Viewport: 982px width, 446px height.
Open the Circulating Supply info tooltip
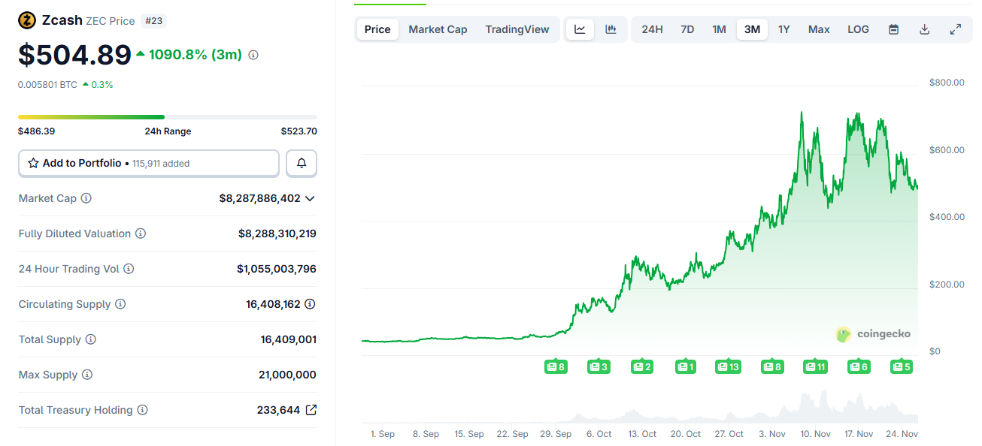[122, 304]
